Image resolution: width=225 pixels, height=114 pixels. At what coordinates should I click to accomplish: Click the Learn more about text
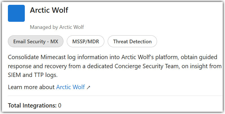(31, 87)
